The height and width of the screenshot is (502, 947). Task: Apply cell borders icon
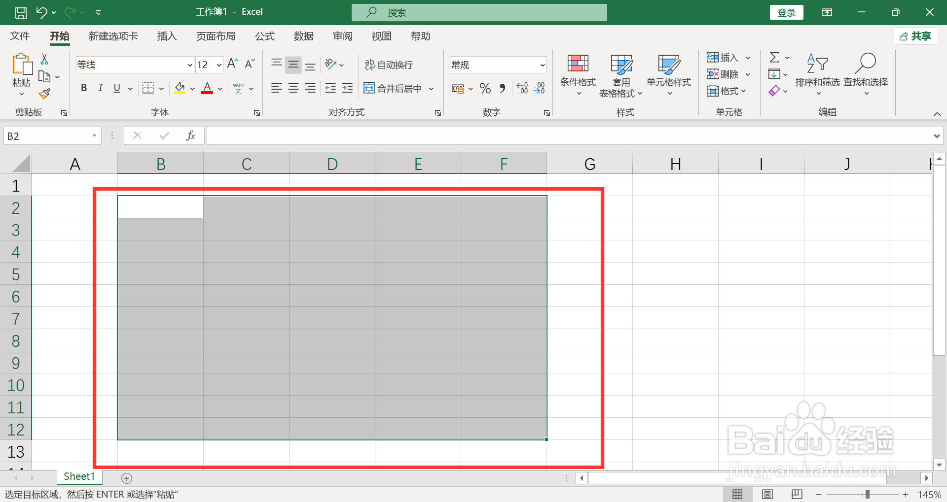(x=148, y=88)
